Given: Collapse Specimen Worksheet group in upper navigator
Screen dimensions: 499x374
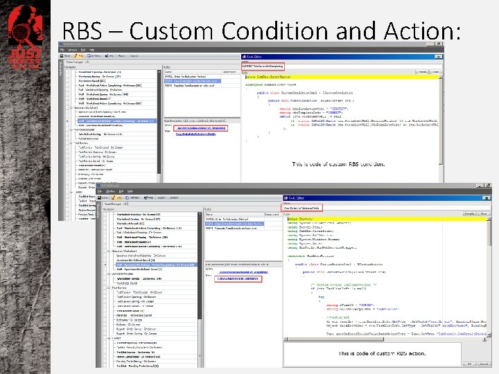Looking at the screenshot, I should (x=71, y=108).
